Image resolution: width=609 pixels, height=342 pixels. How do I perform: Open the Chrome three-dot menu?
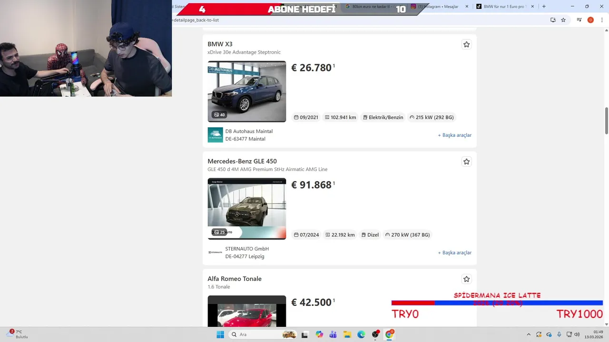tap(602, 20)
